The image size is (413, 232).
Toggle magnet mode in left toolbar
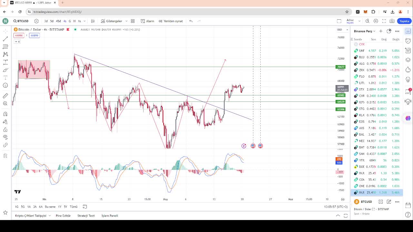click(5, 114)
